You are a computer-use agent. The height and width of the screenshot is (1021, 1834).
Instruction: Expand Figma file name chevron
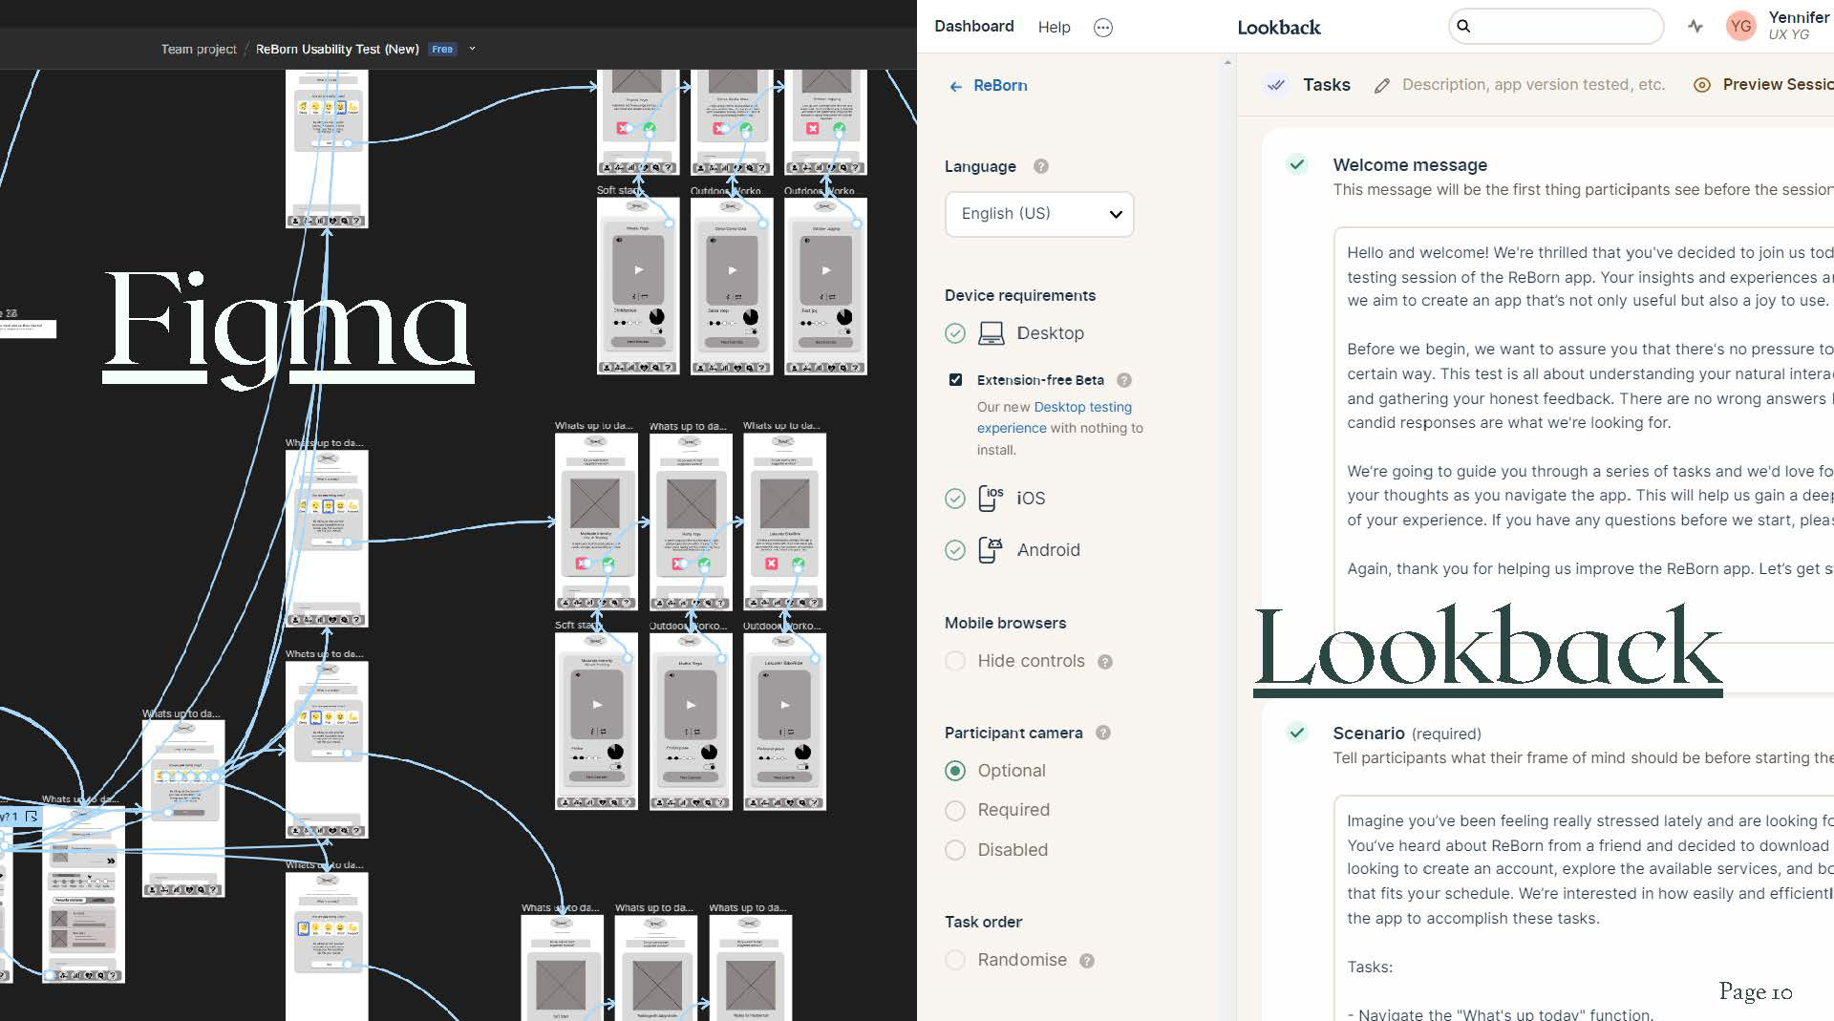point(472,49)
